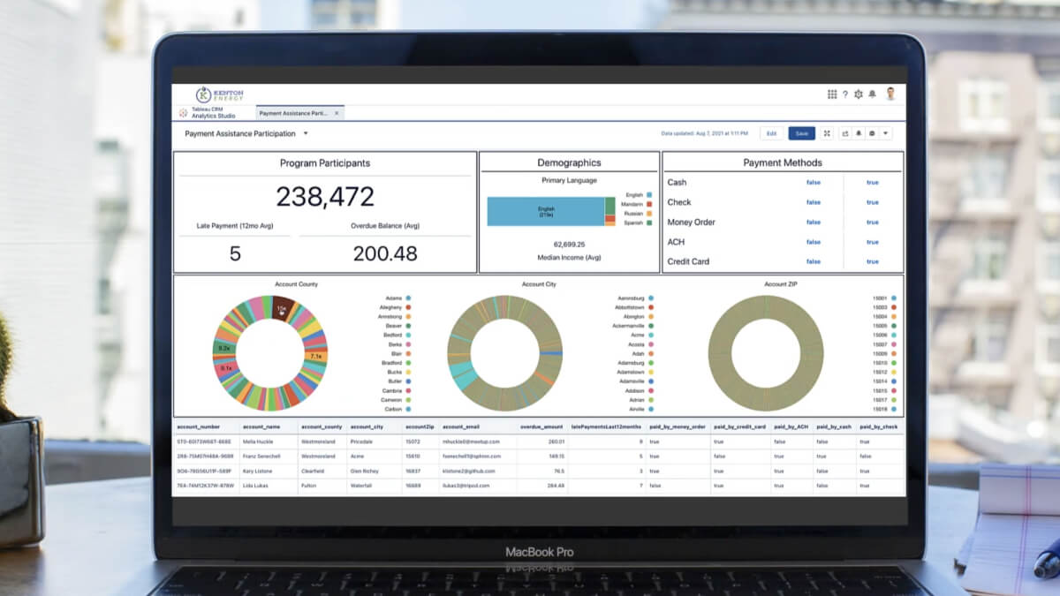This screenshot has height=596, width=1060.
Task: Close the Payment Assistance Participation tab
Action: [337, 113]
